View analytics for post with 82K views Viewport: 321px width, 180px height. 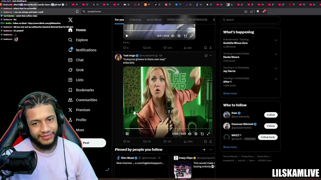click(x=188, y=48)
